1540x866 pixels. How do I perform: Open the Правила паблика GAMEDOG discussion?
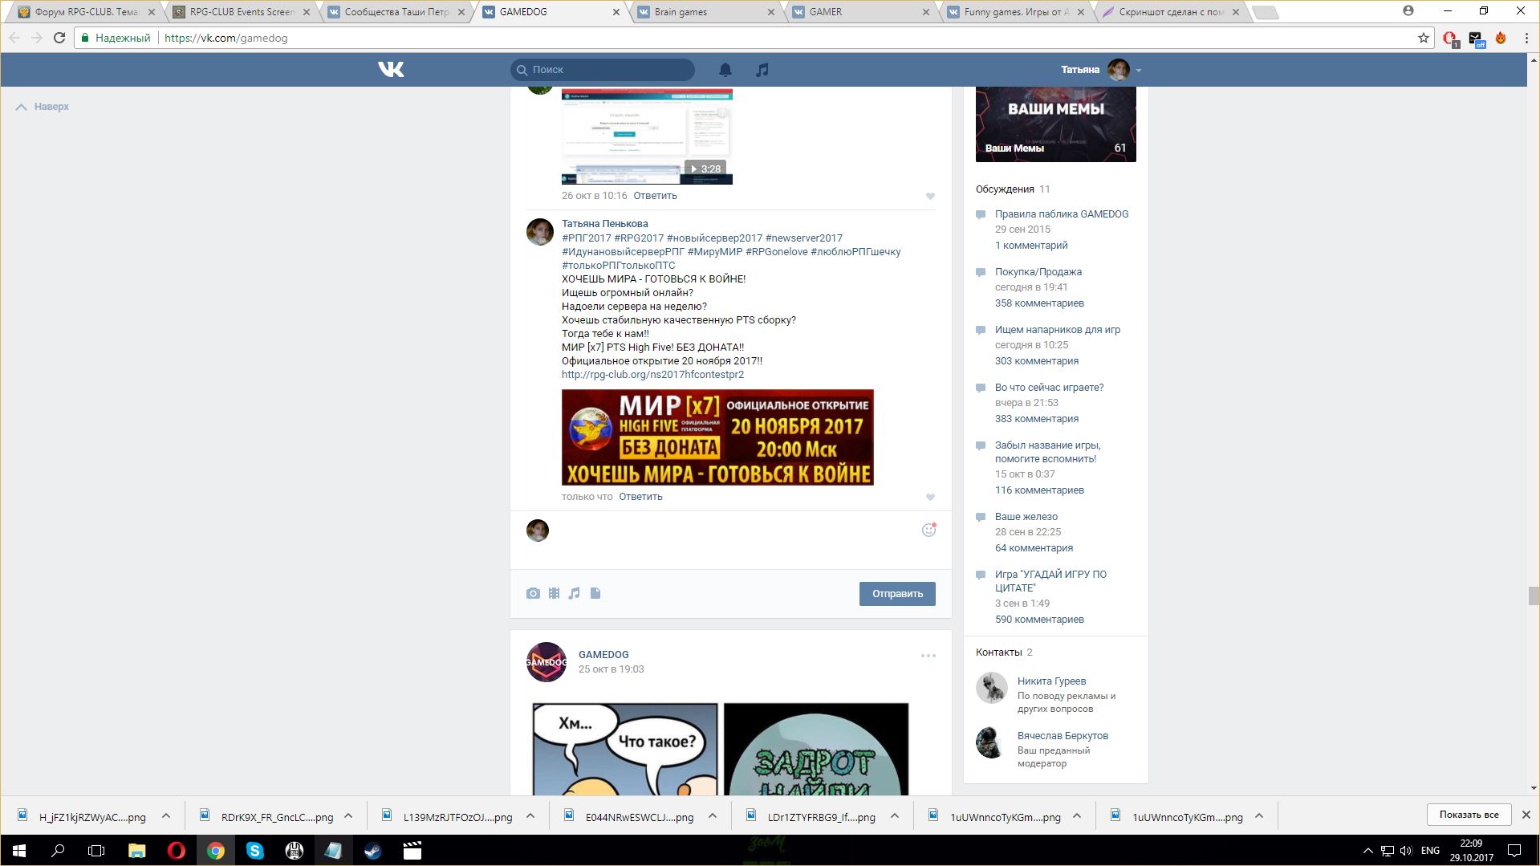1062,214
